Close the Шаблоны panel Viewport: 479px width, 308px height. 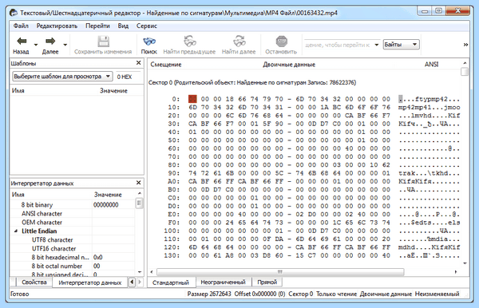tap(138, 62)
